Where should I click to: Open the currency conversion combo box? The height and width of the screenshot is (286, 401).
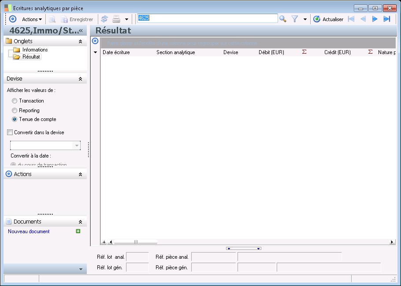tap(77, 146)
